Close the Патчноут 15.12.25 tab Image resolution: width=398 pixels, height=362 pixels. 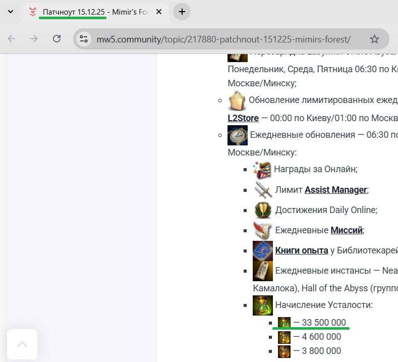(x=159, y=12)
